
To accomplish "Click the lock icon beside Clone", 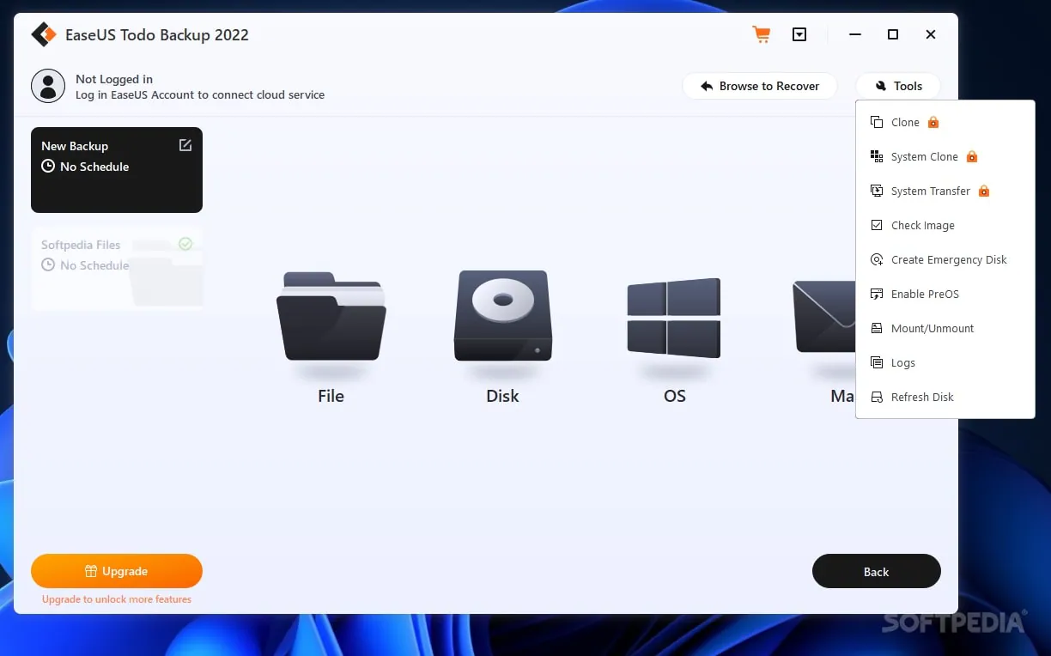I will click(x=933, y=122).
